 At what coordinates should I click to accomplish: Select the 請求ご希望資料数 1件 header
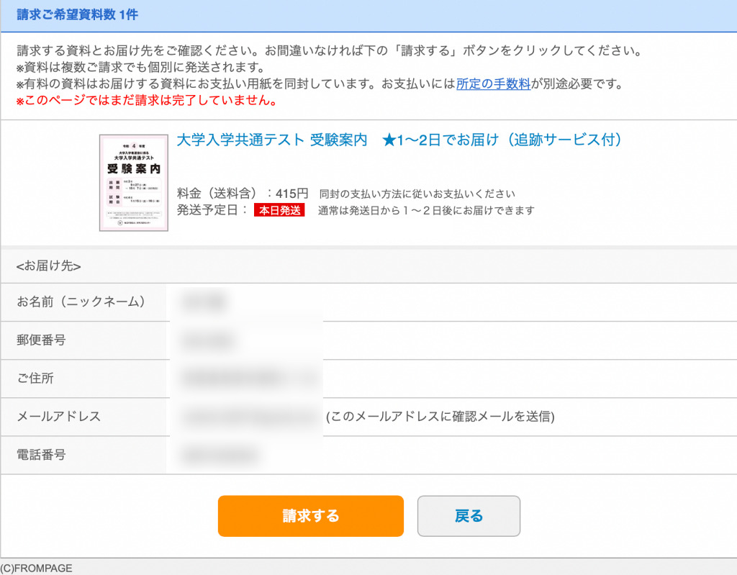click(x=78, y=14)
